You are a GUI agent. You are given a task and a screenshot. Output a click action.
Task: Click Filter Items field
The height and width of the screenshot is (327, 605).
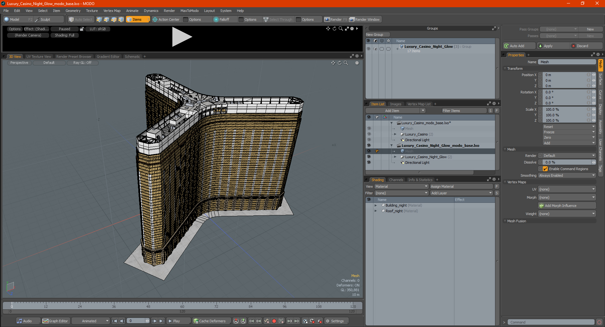[x=464, y=111]
